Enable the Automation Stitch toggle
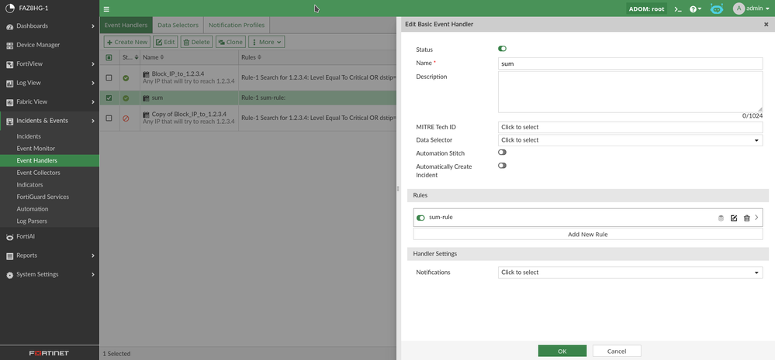Viewport: 775px width, 360px height. pos(502,153)
